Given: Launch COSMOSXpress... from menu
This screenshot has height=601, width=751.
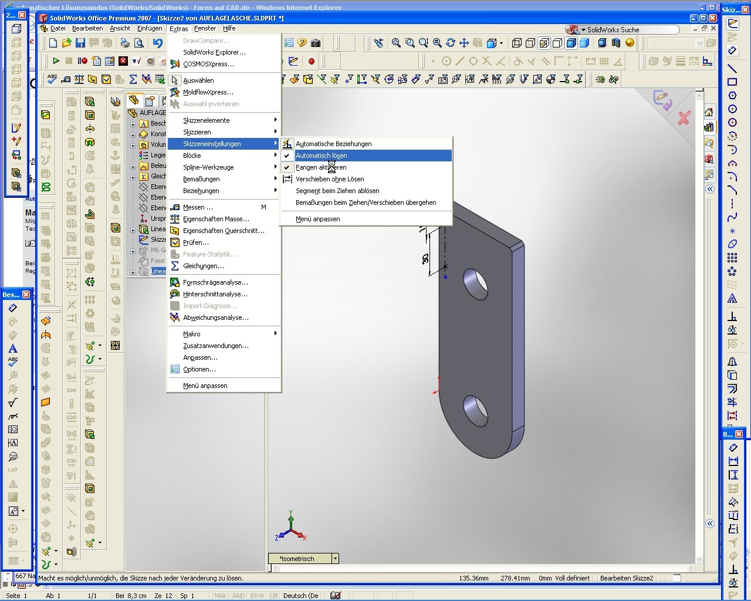Looking at the screenshot, I should [224, 64].
